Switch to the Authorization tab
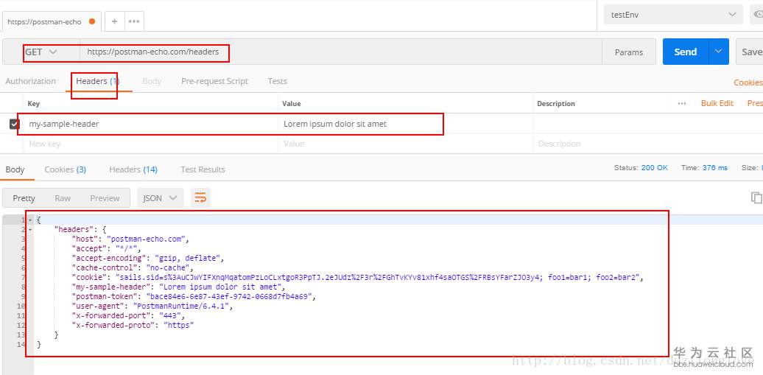This screenshot has width=763, height=375. (x=31, y=81)
